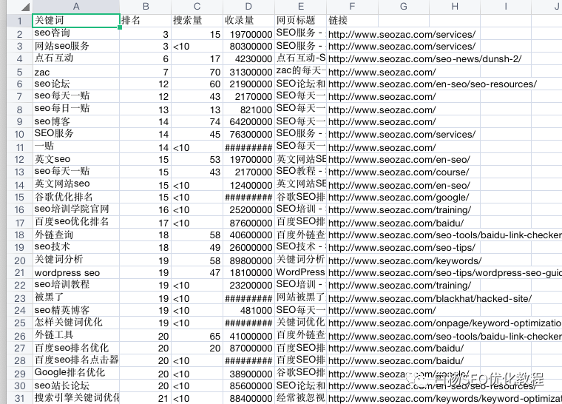Click the 排名 header cell
Viewport: 562px width, 404px height.
146,21
